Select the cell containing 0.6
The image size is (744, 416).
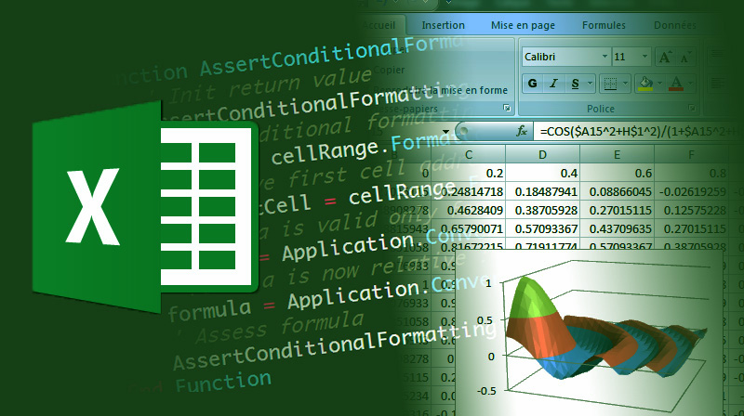[617, 173]
